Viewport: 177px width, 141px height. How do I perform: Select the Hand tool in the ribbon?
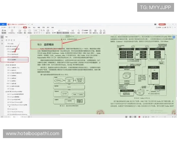[x=4, y=31]
